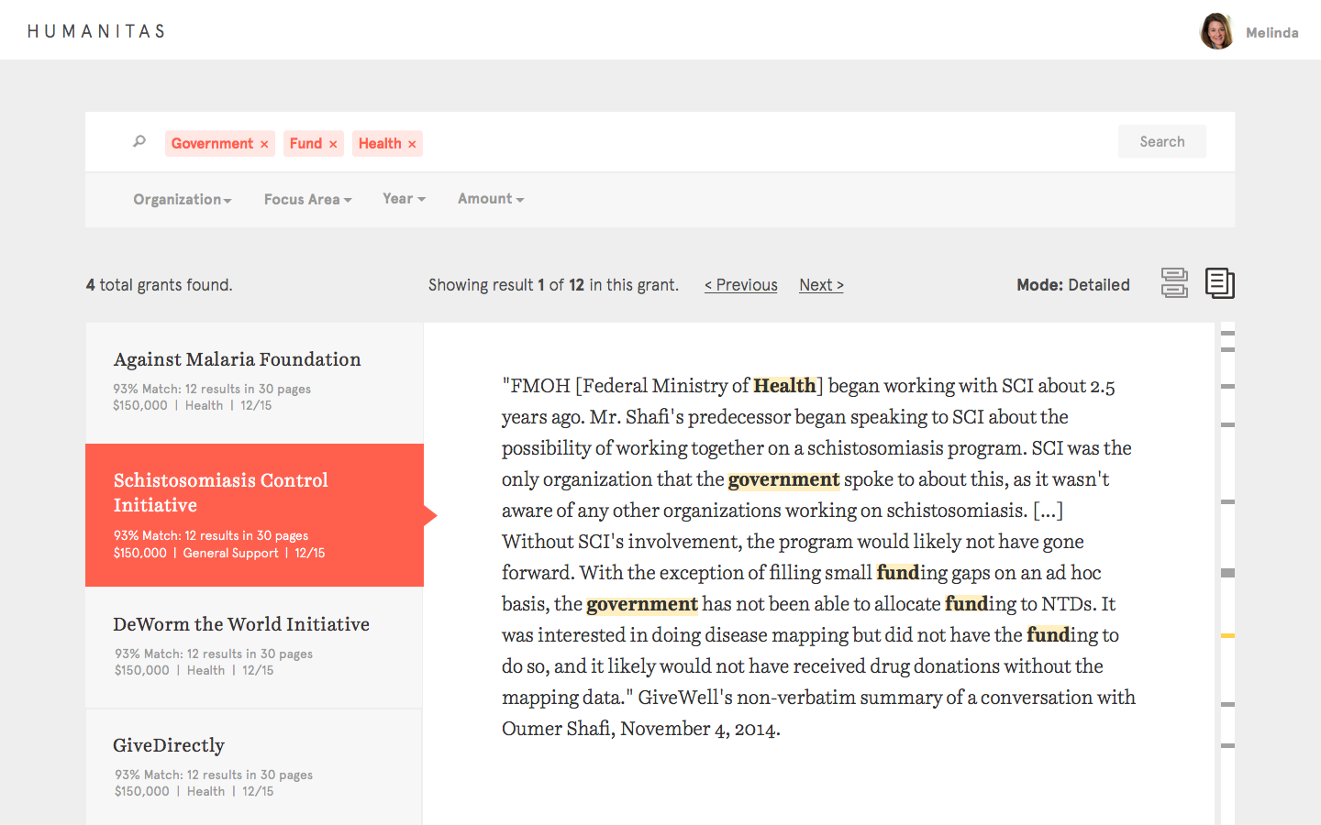The width and height of the screenshot is (1321, 825).
Task: Switch to the summary view mode icon
Action: [x=1174, y=282]
